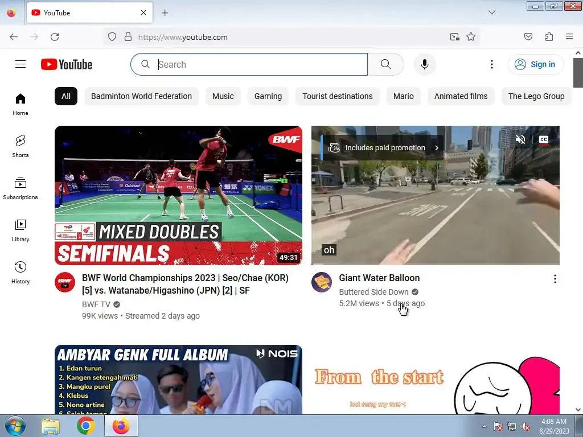Image resolution: width=583 pixels, height=437 pixels.
Task: Open the Ambyar Genk Full Album thumbnail
Action: click(178, 380)
